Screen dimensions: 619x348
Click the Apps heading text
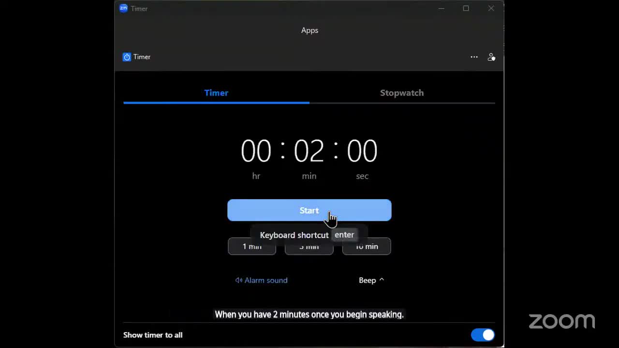point(309,30)
